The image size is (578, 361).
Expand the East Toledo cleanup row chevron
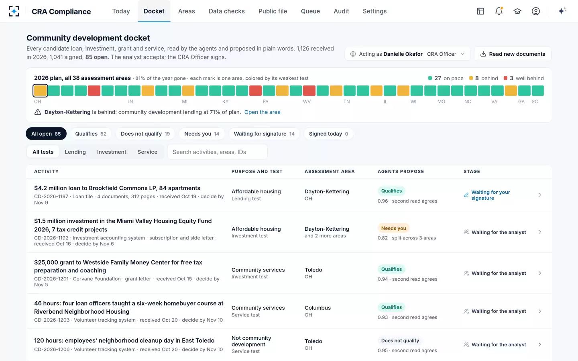click(x=540, y=345)
